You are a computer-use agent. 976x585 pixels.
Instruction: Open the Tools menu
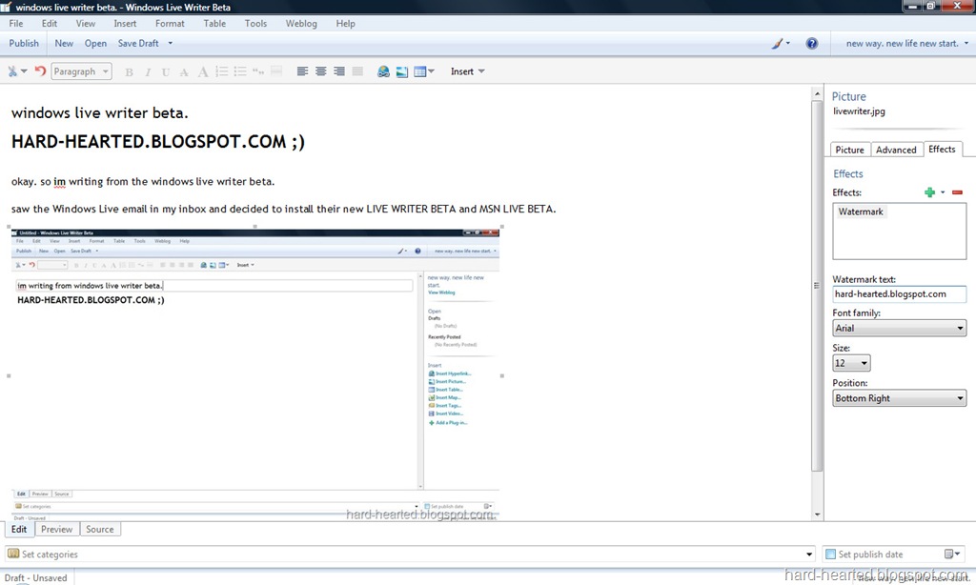255,24
